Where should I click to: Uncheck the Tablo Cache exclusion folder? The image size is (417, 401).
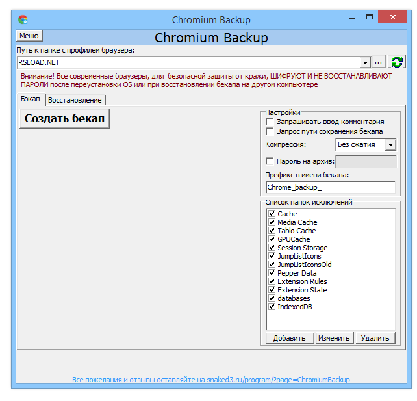click(x=272, y=231)
